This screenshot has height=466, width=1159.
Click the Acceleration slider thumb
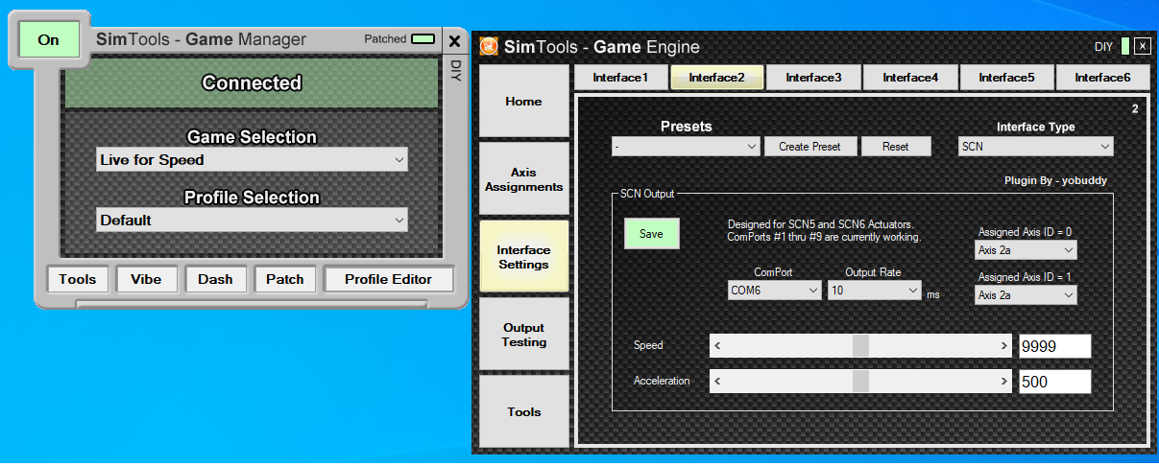click(860, 382)
